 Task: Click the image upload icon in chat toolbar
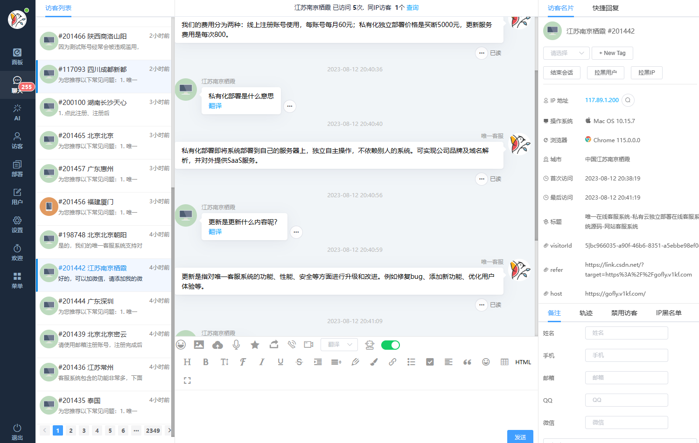[199, 345]
